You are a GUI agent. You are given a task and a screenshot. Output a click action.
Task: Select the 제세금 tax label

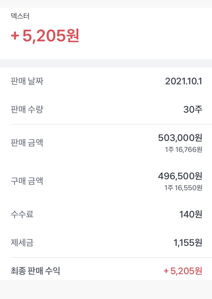pyautogui.click(x=22, y=243)
